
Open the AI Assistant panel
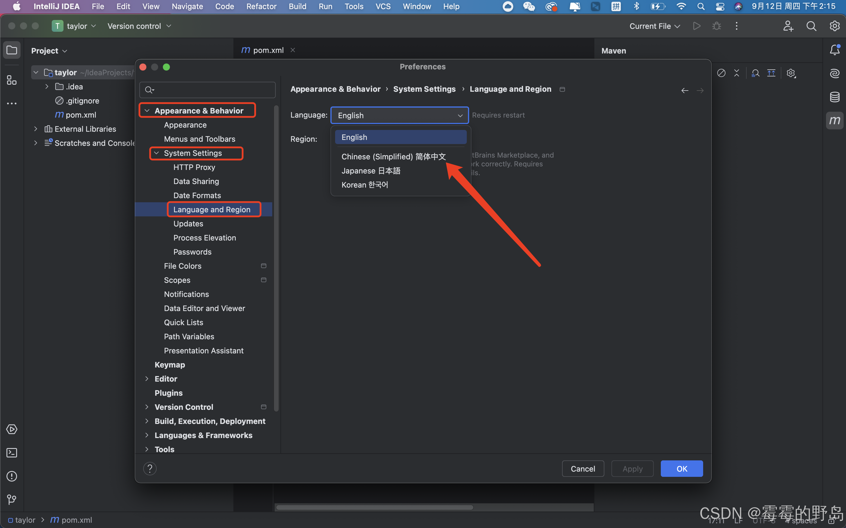pos(835,73)
